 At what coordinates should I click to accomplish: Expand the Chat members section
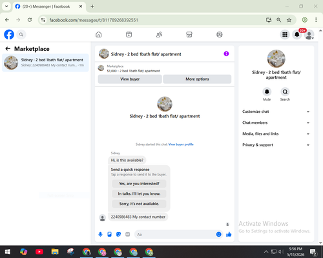point(276,123)
